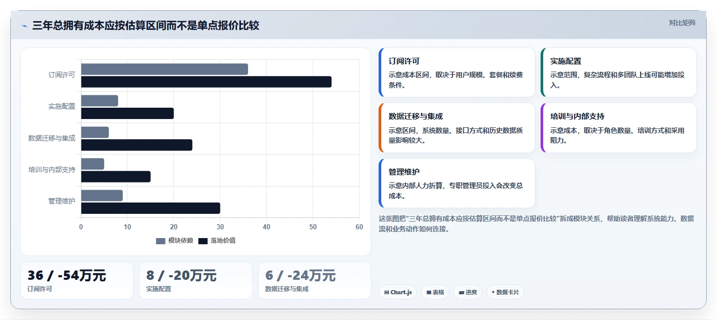Click the 管理维护 dark bar

(x=151, y=208)
